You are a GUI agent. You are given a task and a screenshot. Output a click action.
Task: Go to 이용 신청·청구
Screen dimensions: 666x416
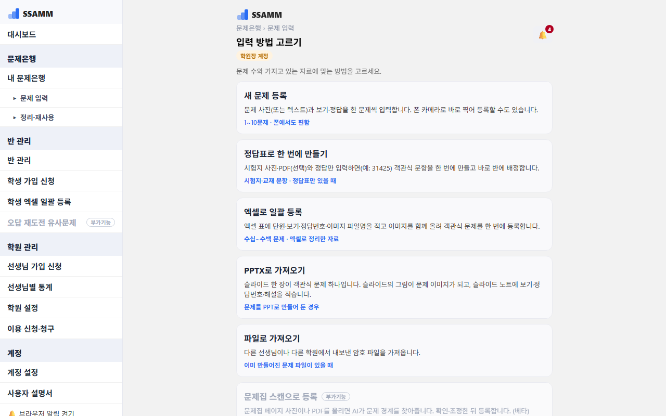[61, 329]
